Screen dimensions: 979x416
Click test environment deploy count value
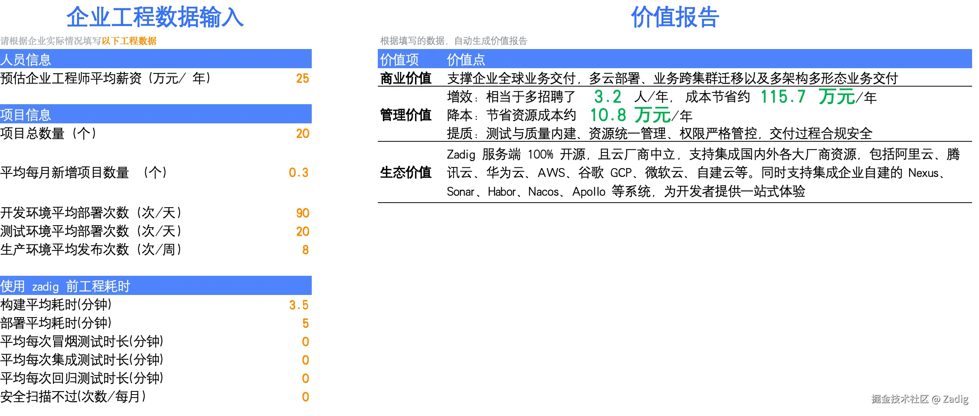point(302,232)
